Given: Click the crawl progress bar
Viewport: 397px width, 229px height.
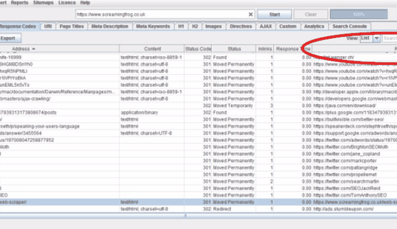Looking at the screenshot, I should [359, 14].
